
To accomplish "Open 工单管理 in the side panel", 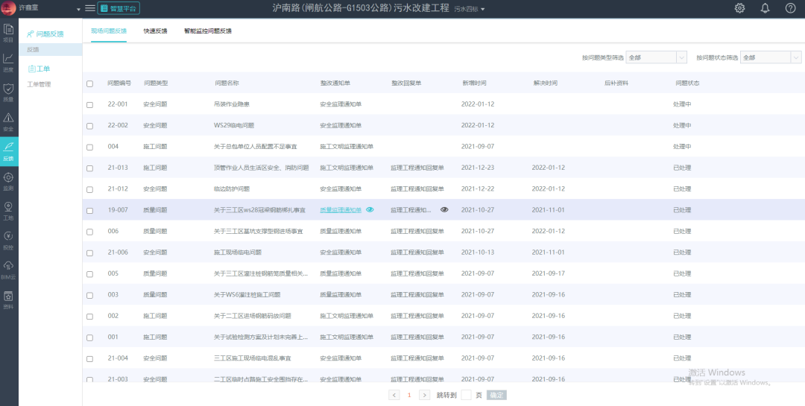I will 39,84.
